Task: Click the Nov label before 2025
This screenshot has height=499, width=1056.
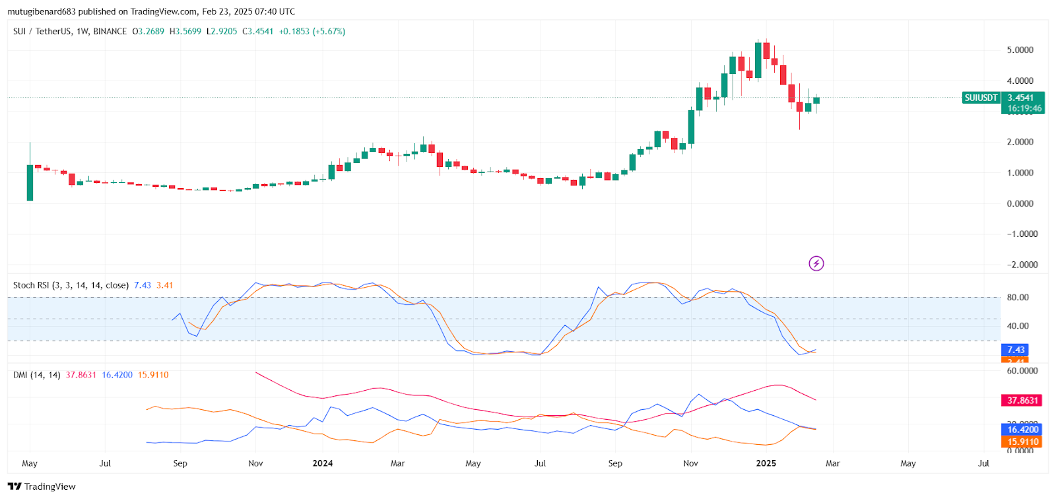Action: point(690,463)
